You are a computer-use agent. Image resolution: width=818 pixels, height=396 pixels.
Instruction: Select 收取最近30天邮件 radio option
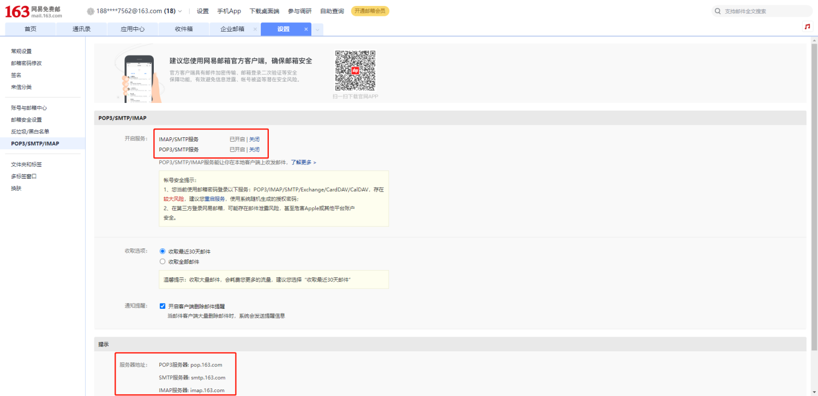click(163, 252)
